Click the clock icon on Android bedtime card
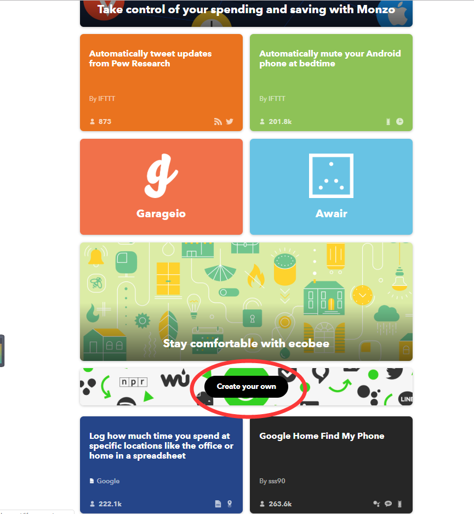Image resolution: width=474 pixels, height=514 pixels. click(x=399, y=122)
